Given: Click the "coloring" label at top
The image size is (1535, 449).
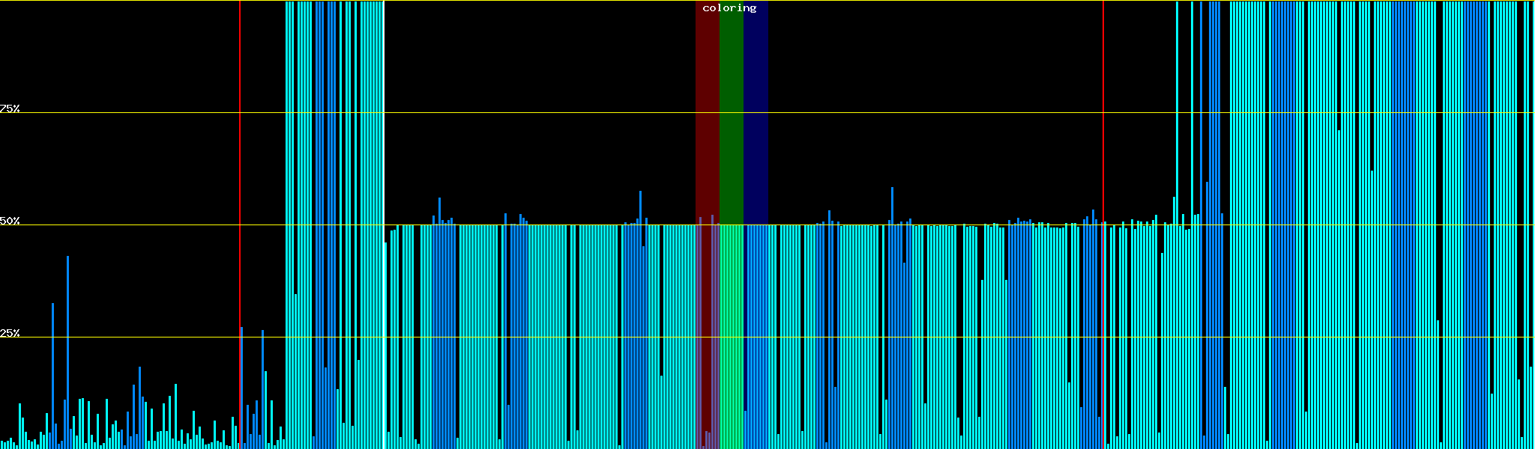Looking at the screenshot, I should pos(729,8).
